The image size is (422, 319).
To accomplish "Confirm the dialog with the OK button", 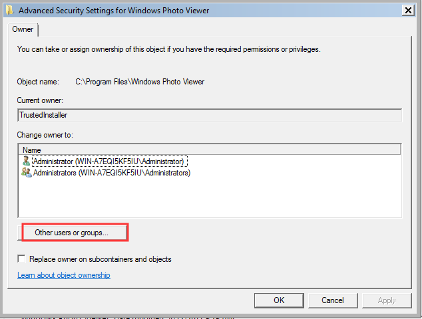I will 279,300.
